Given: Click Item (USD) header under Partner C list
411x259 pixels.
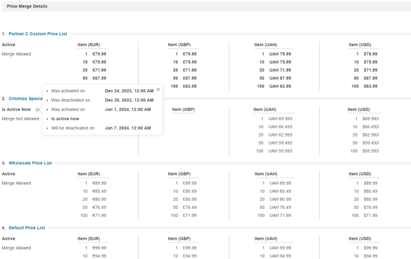Looking at the screenshot, I should coord(360,45).
